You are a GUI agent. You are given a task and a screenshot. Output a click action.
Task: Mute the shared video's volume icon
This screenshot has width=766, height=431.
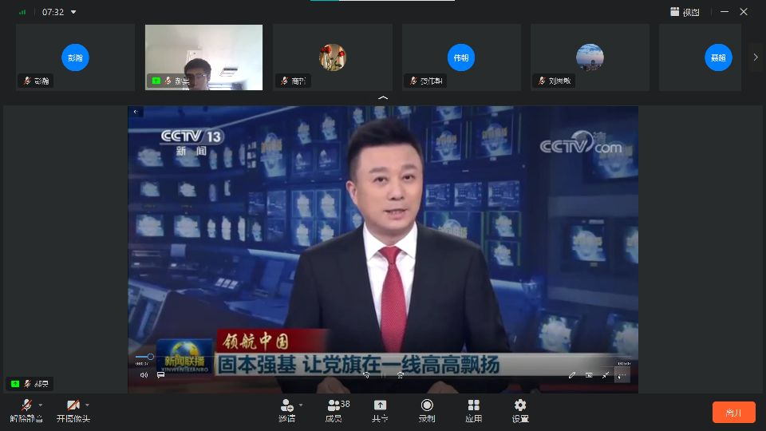(x=144, y=375)
